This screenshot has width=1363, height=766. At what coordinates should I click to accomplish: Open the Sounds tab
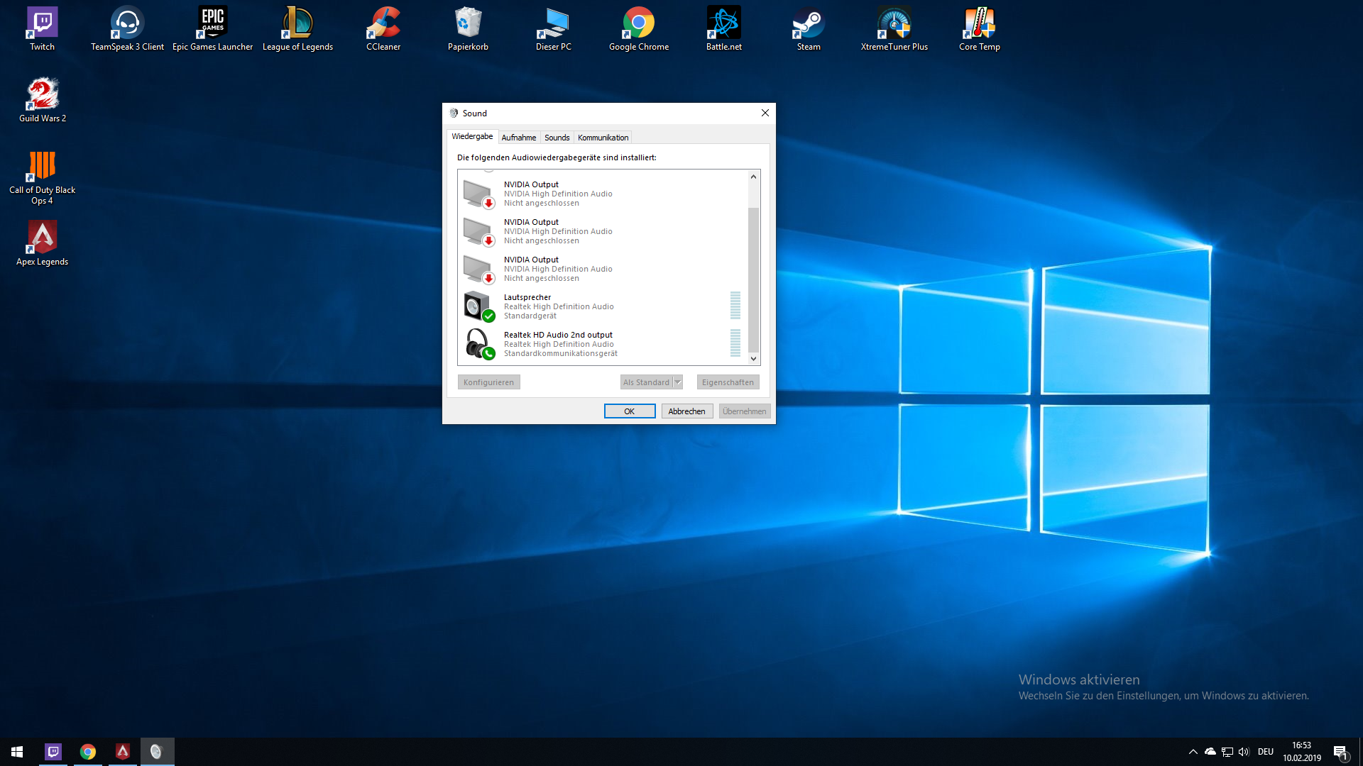pyautogui.click(x=557, y=138)
